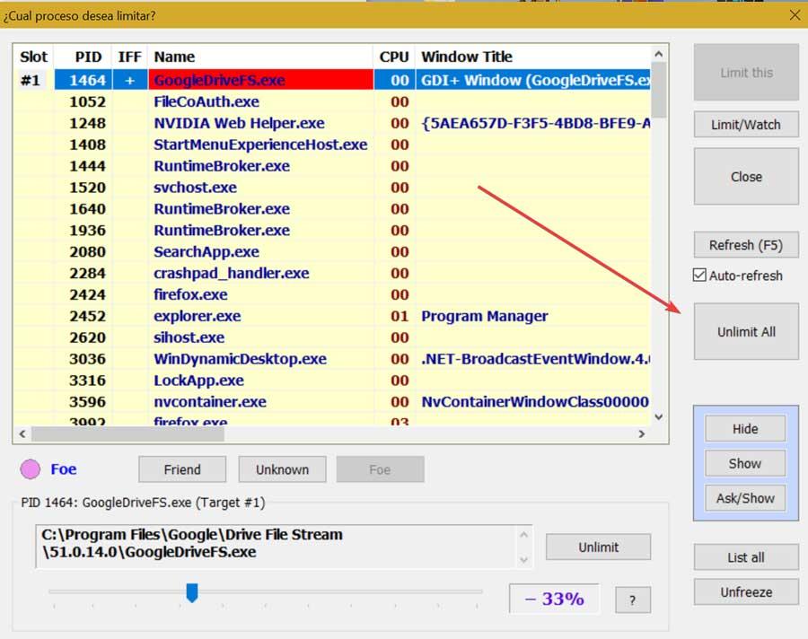Image resolution: width=808 pixels, height=639 pixels.
Task: Click Unlimit for GoogleDriveFS.exe
Action: click(598, 547)
